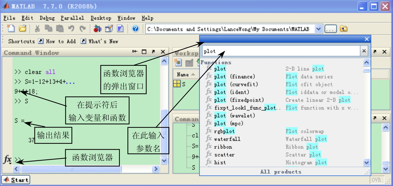Close the Command History panel
This screenshot has width=393, height=186.
384,118
